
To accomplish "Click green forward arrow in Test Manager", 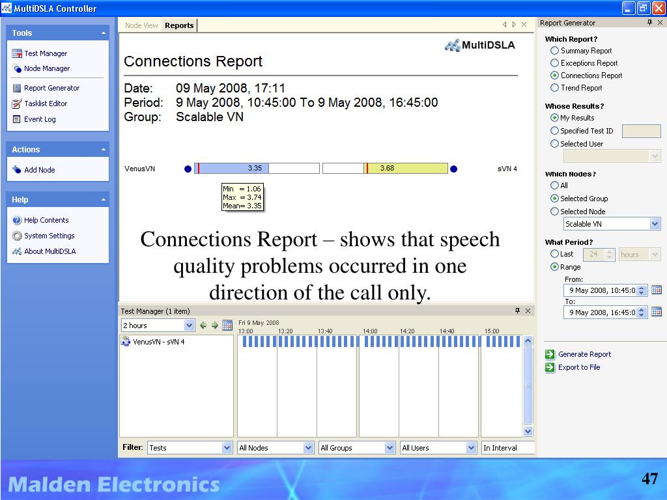I will coord(215,326).
